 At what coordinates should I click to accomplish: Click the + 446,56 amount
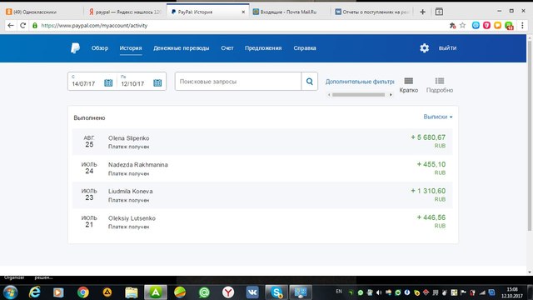(x=431, y=217)
